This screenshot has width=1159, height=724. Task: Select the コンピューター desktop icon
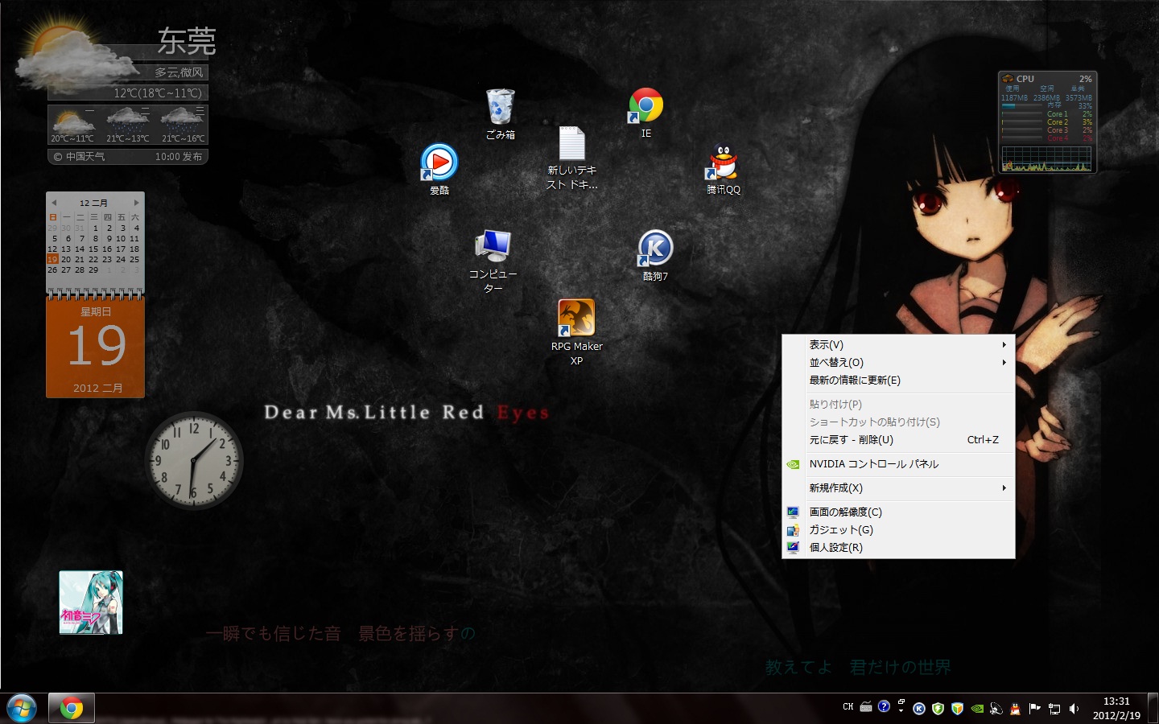point(493,261)
